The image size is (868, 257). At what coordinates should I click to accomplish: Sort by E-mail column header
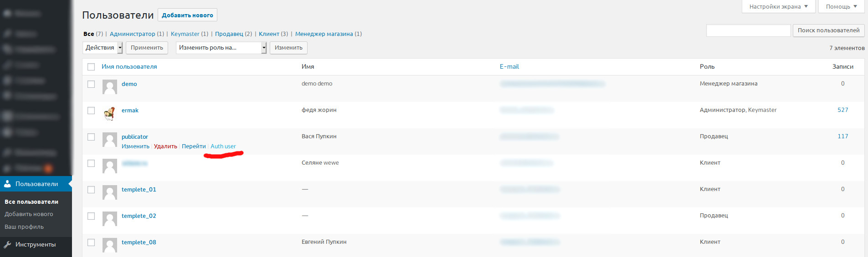point(509,67)
